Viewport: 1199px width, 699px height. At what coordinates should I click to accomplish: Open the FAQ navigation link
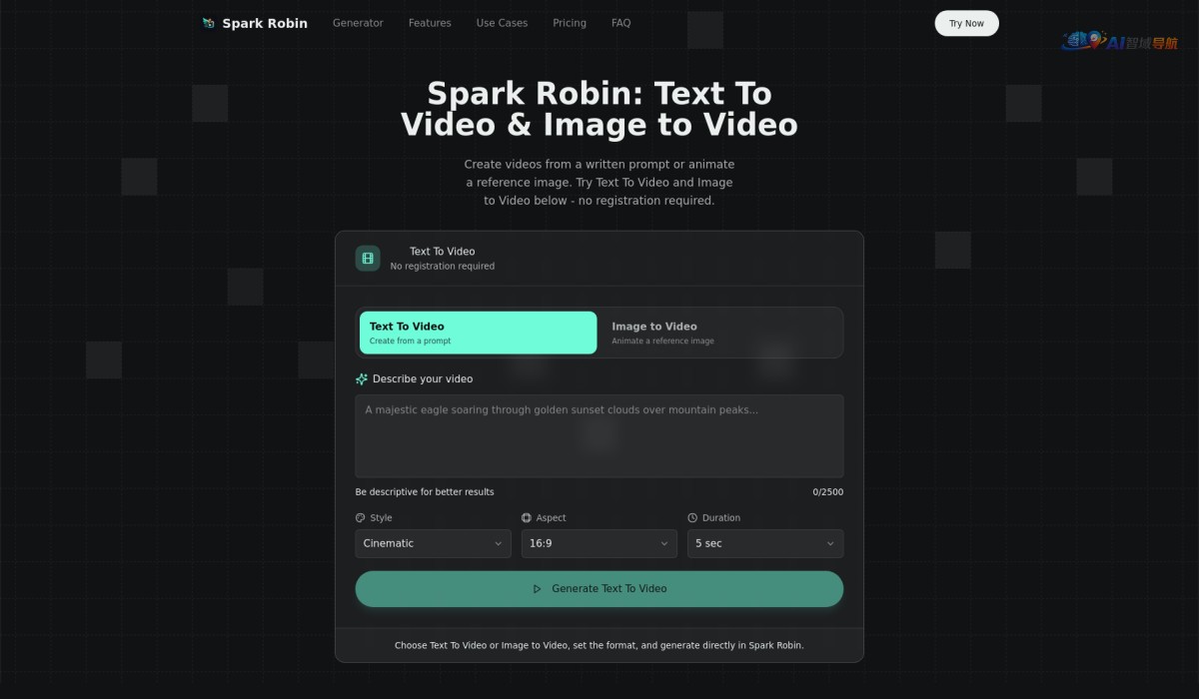coord(621,23)
